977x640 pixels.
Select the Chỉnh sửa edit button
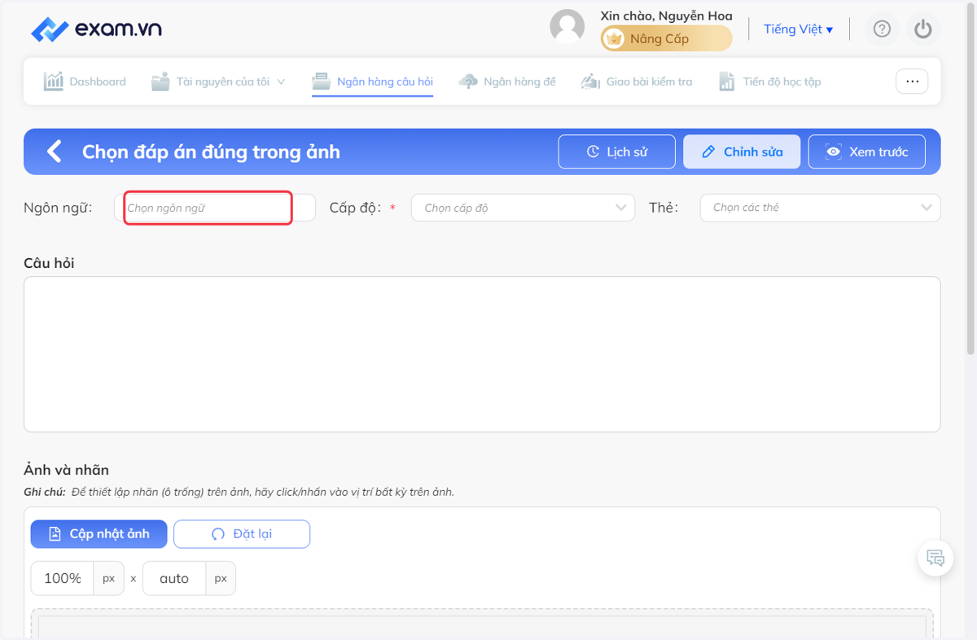(x=742, y=151)
